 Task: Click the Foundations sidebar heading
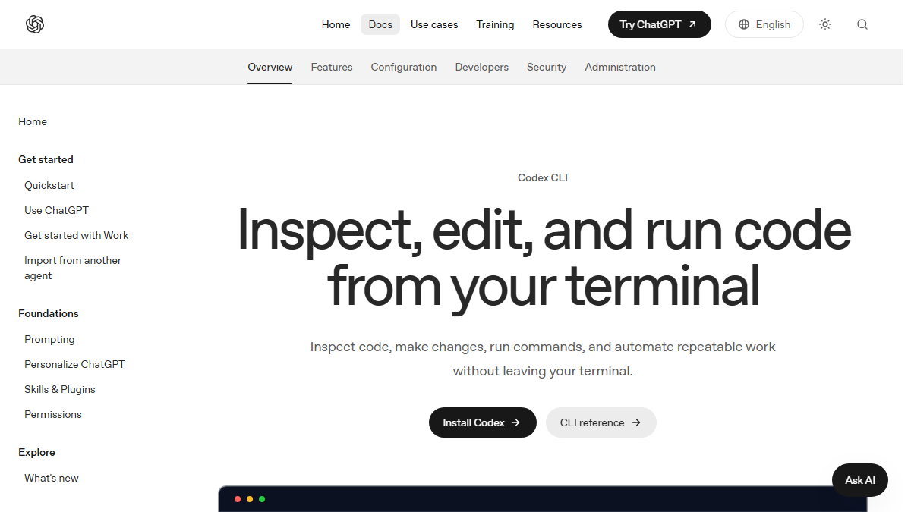coord(49,313)
